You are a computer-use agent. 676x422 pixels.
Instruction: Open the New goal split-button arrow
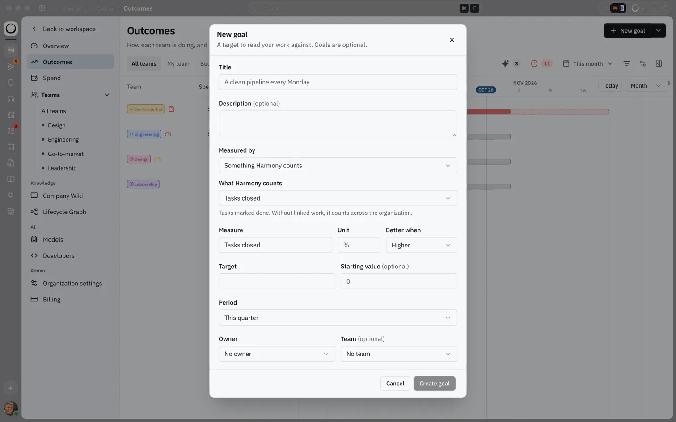[659, 30]
